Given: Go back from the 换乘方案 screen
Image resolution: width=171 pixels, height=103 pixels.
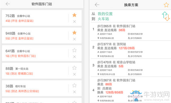Looking at the screenshot, I should tap(97, 5).
